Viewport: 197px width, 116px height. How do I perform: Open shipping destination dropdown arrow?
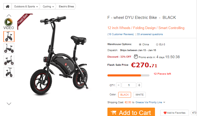coord(164,102)
